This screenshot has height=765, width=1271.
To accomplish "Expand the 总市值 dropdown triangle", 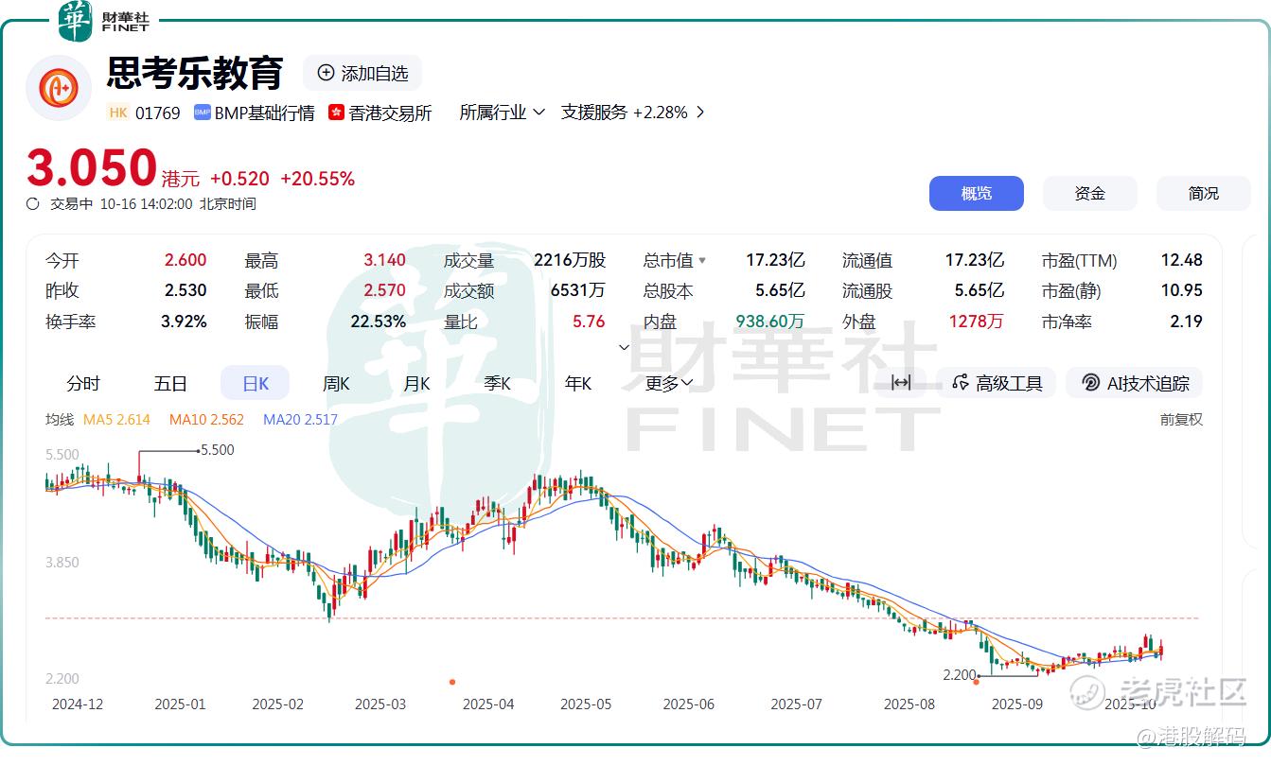I will (x=702, y=260).
